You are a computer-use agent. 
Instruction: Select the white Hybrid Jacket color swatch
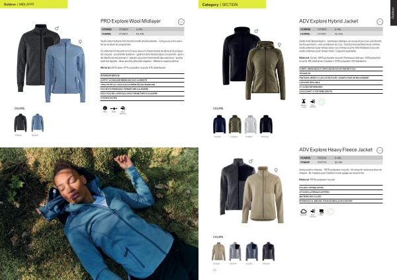pyautogui.click(x=250, y=124)
